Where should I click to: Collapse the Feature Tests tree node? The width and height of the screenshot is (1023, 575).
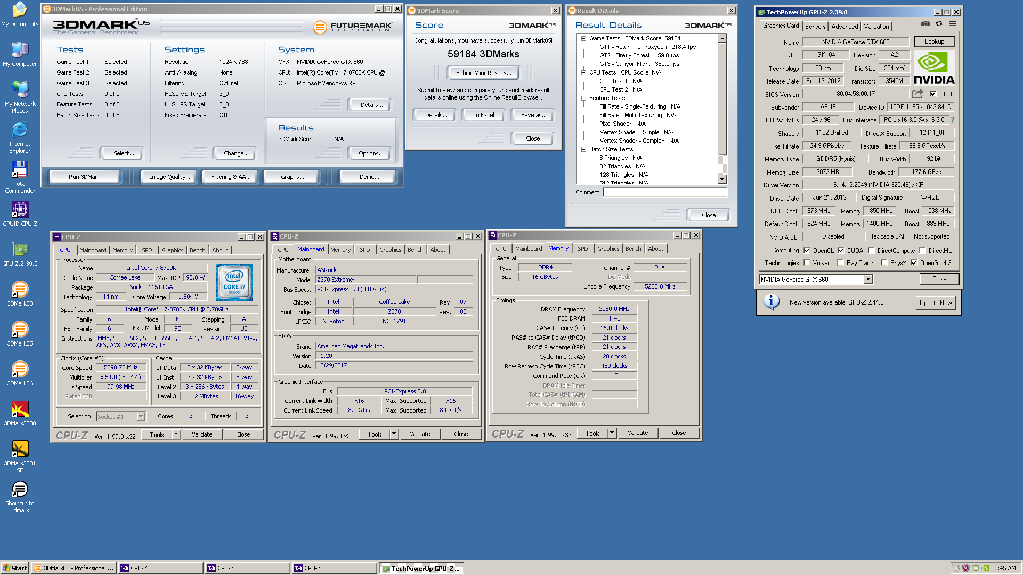[x=583, y=98]
